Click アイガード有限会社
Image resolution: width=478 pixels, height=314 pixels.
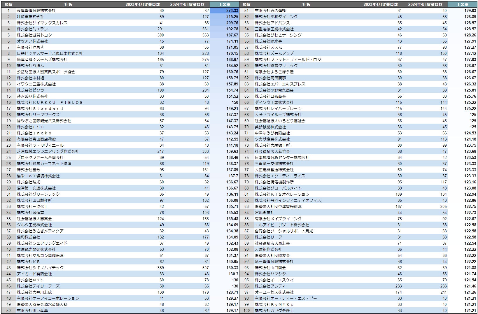[x=34, y=274]
